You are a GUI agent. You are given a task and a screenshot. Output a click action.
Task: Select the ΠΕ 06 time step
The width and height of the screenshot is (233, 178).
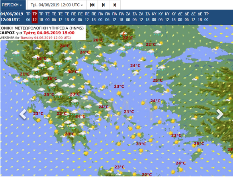point(80,17)
